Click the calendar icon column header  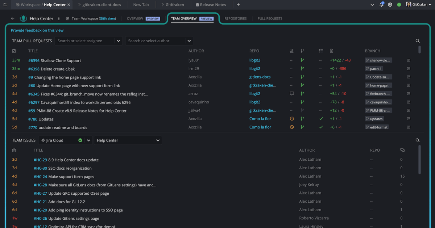[14, 51]
